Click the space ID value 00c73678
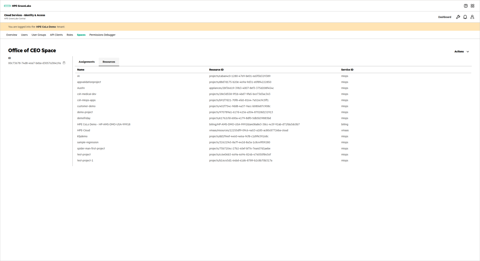Image resolution: width=480 pixels, height=261 pixels. (35, 63)
